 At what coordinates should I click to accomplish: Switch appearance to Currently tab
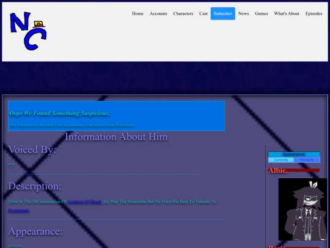[281, 160]
